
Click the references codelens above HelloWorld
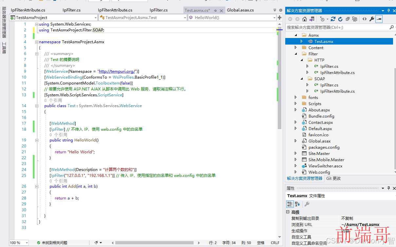tap(58, 135)
